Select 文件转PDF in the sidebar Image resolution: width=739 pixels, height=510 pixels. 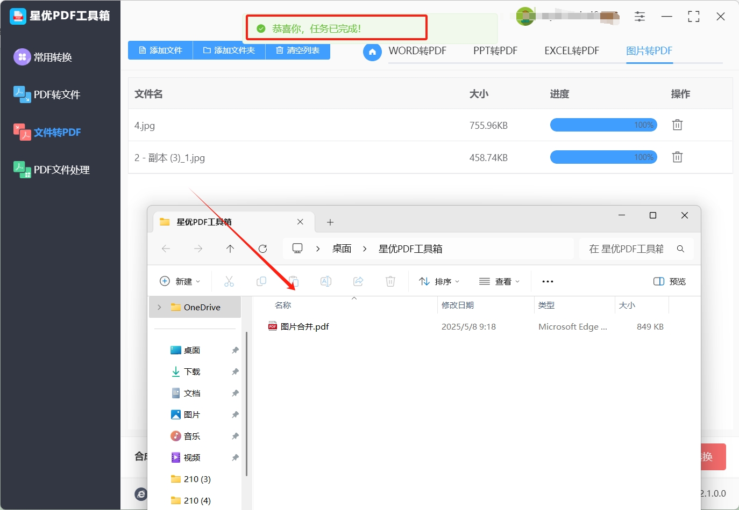[x=47, y=132]
